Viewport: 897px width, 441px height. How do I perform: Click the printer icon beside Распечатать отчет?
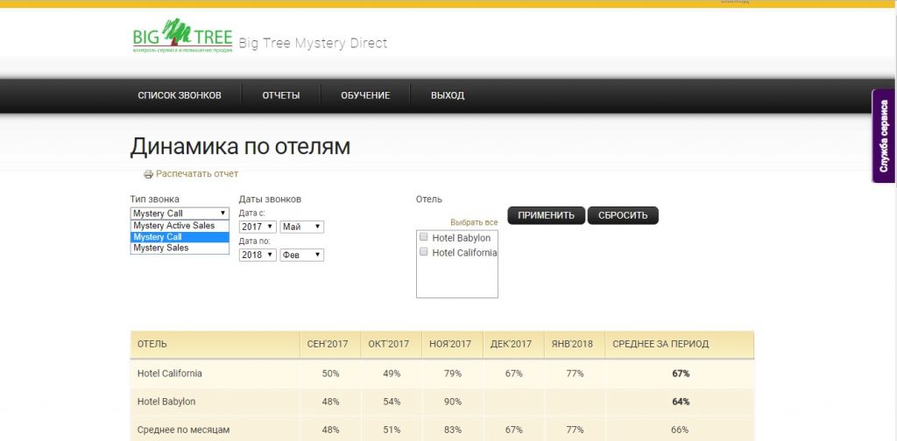coord(148,174)
